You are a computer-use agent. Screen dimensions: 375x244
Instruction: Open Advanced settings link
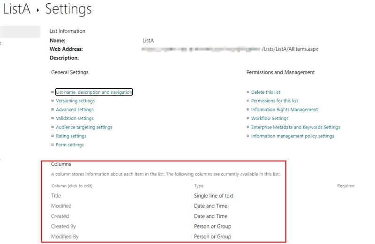point(75,109)
